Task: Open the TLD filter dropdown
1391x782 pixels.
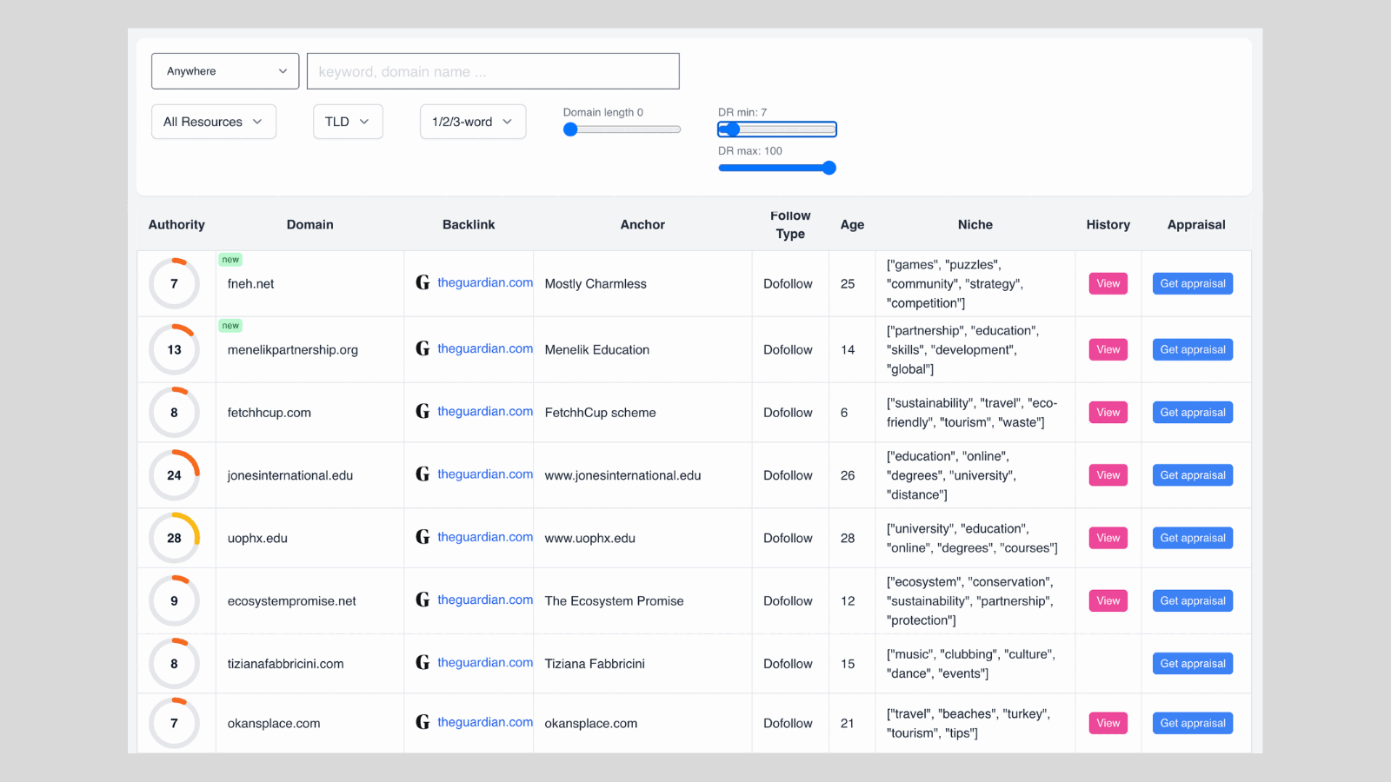Action: pyautogui.click(x=347, y=122)
